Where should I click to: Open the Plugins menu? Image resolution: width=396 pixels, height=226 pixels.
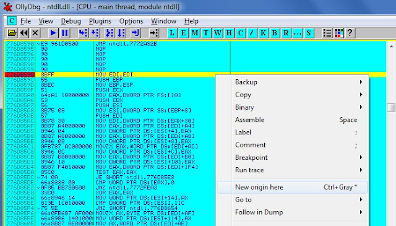pos(100,21)
